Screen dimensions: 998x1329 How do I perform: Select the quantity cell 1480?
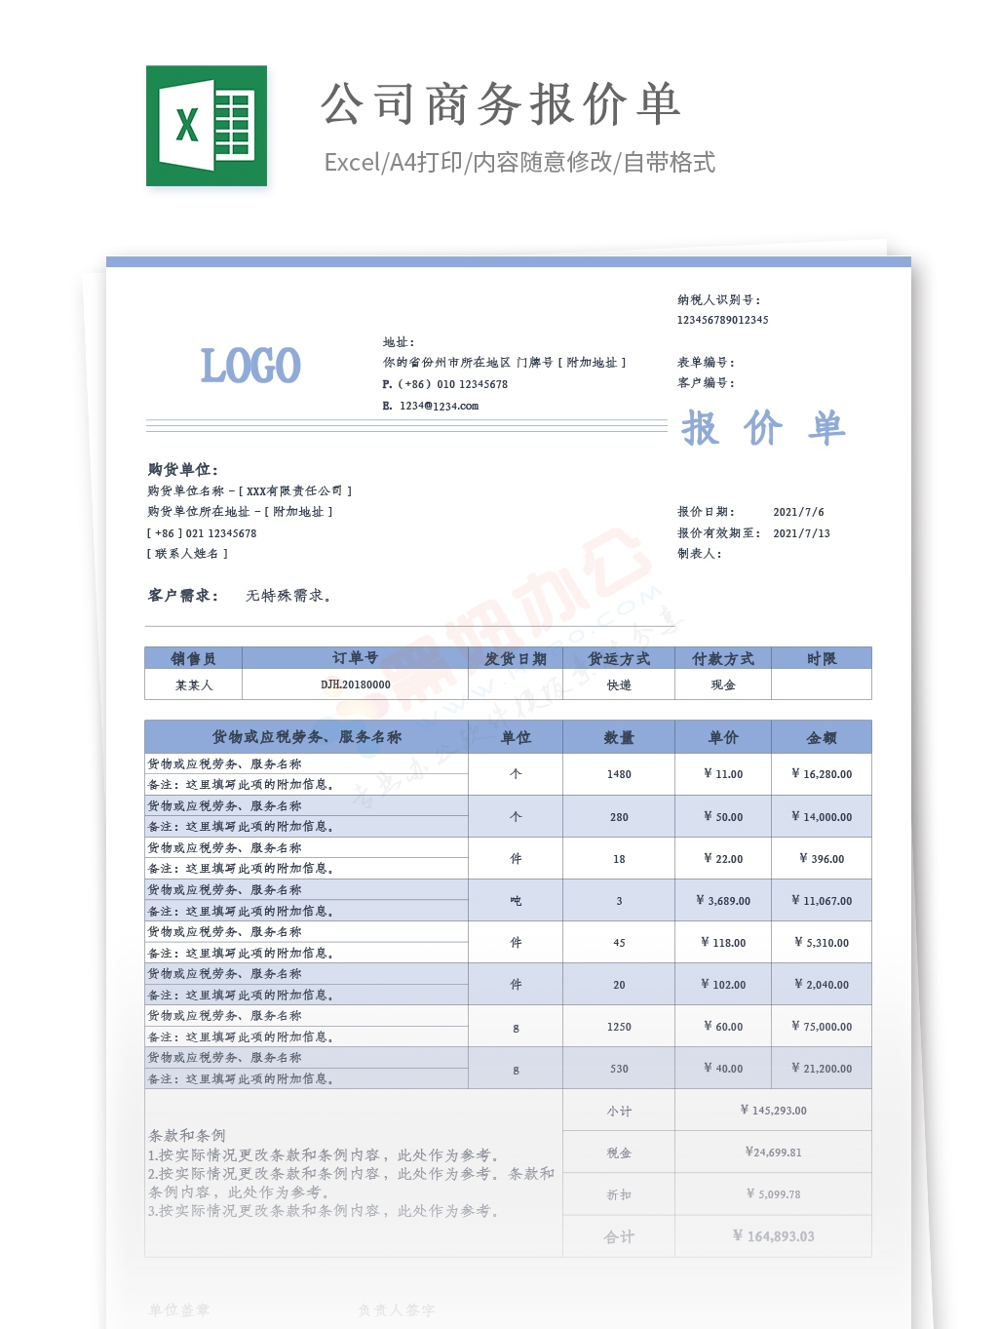[619, 774]
